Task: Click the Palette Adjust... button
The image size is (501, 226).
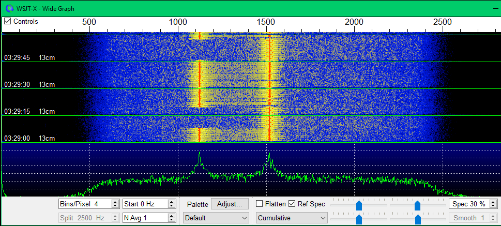Action: [x=230, y=204]
